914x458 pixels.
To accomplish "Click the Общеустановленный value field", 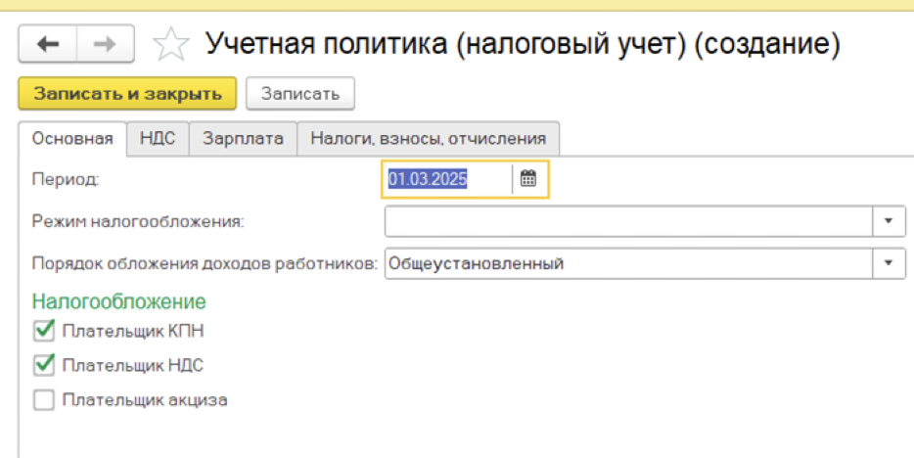I will [x=628, y=263].
